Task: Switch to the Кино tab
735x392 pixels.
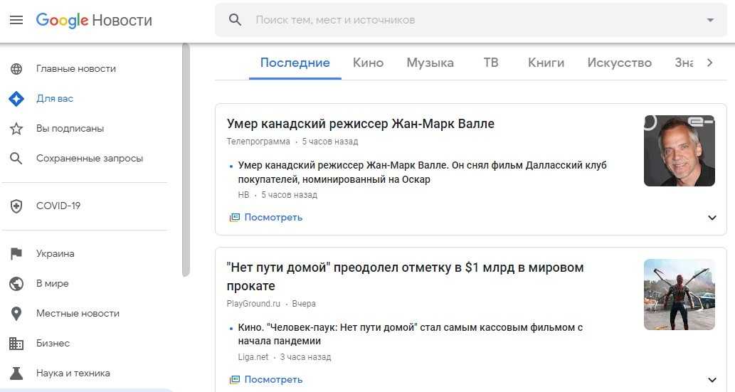Action: point(368,63)
